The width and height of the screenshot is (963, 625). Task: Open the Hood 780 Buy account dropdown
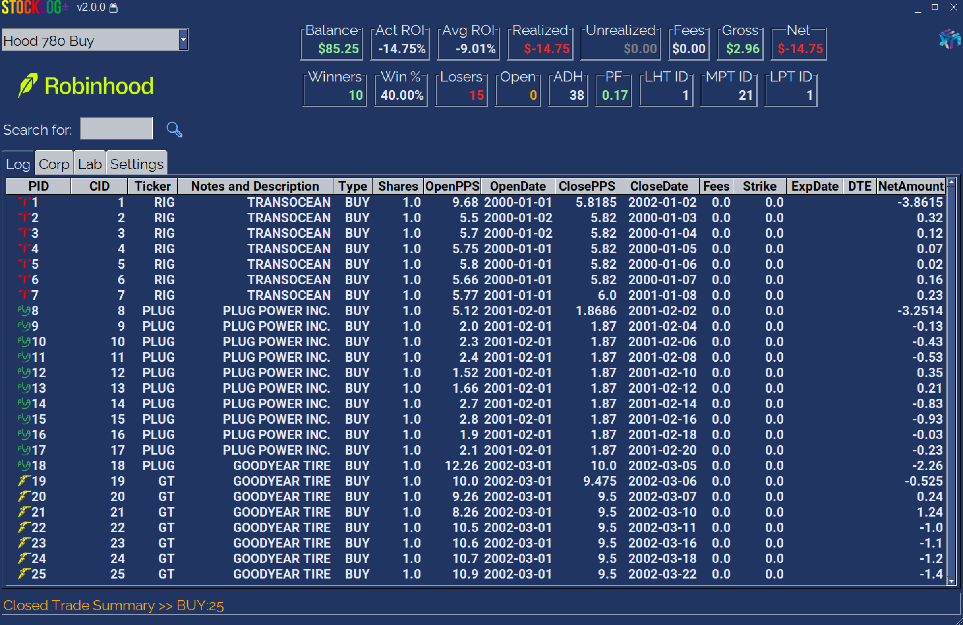183,40
